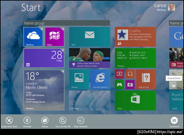Viewport: 184px width, 135px height.
Task: Open the Lance Whitney account picture
Action: pos(171,7)
